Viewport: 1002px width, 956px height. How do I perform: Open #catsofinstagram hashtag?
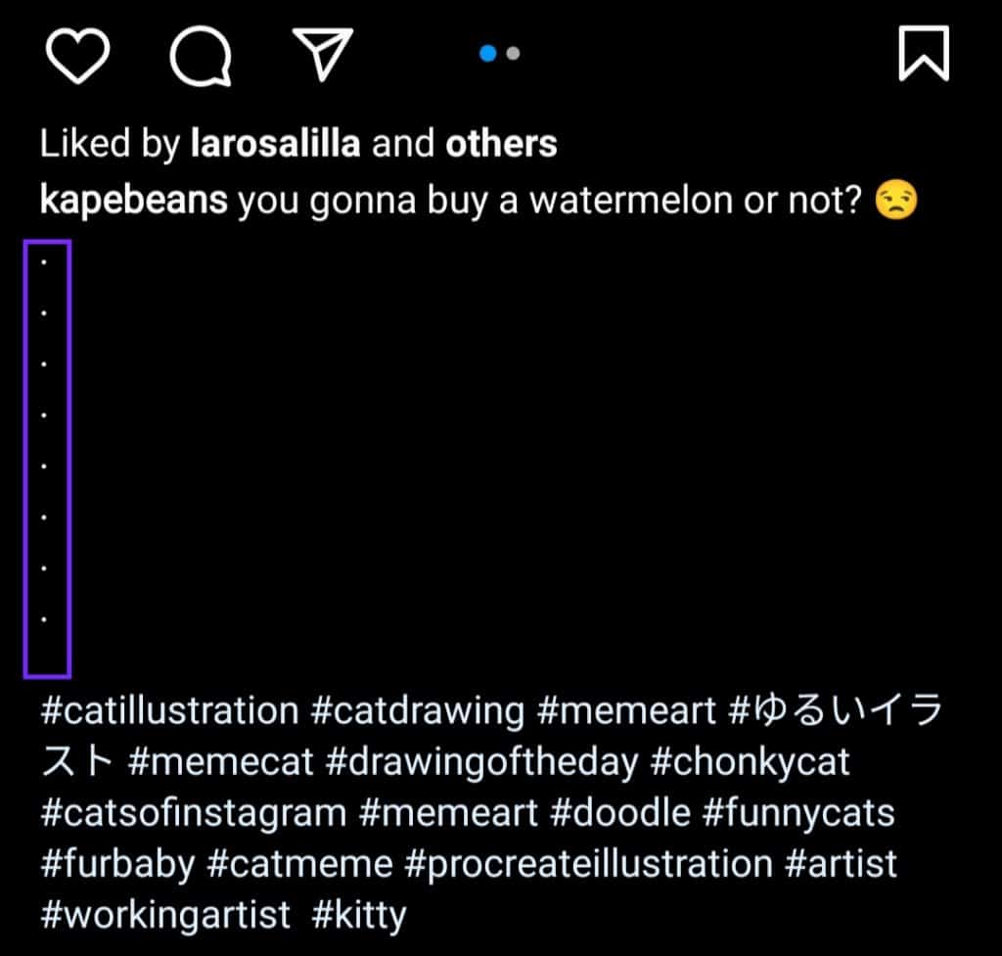(194, 813)
